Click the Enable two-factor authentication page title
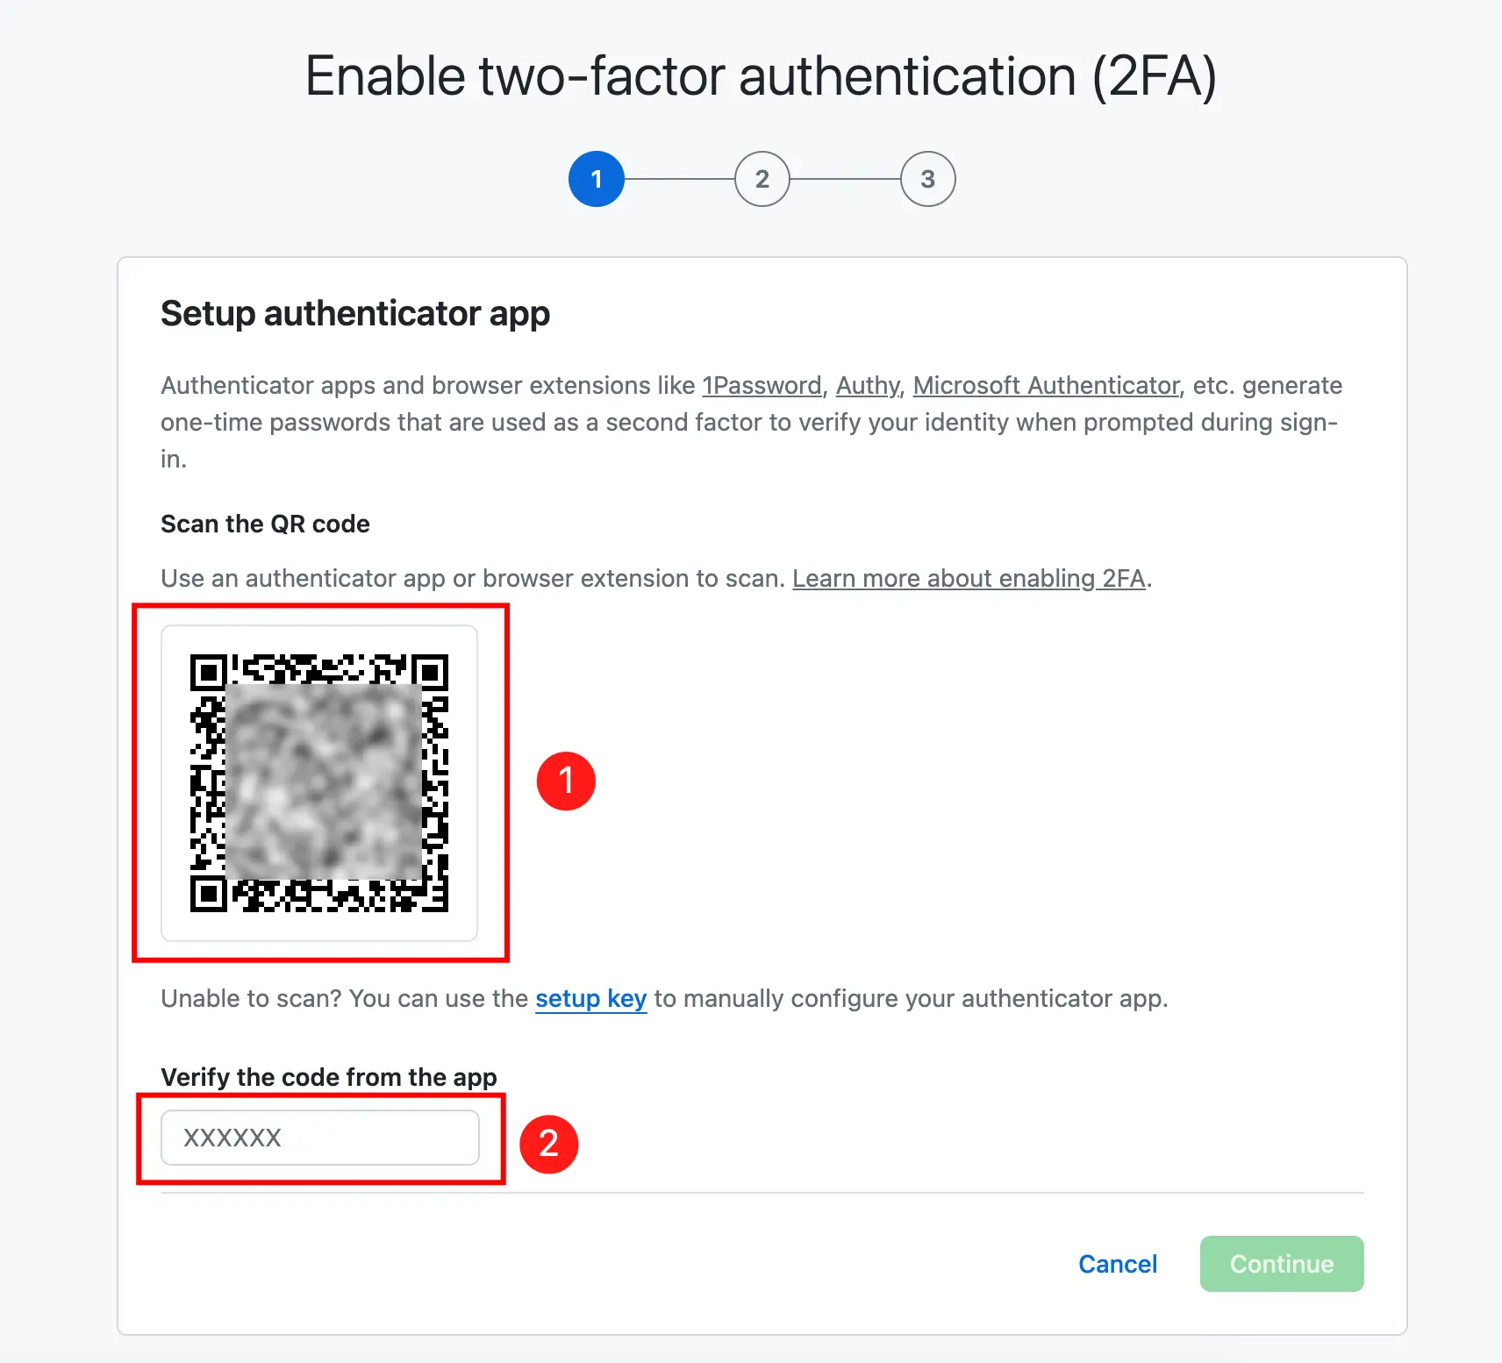Screen dimensions: 1502x1363 [761, 77]
